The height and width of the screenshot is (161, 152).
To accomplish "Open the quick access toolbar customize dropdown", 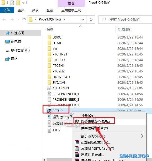I will click(23, 3).
